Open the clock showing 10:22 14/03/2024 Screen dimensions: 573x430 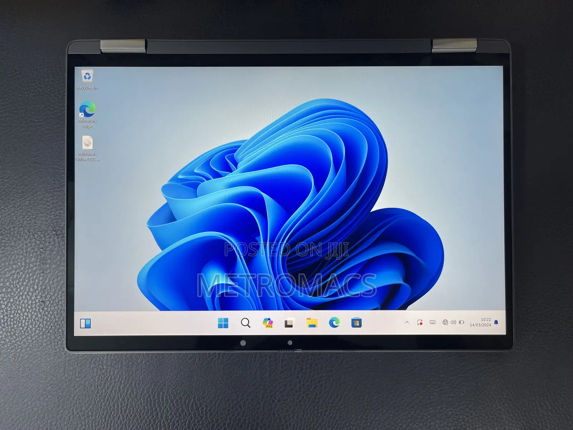click(x=480, y=322)
